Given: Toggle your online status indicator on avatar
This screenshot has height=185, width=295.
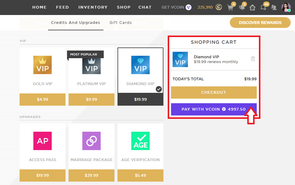Looking at the screenshot, I should click(289, 11).
